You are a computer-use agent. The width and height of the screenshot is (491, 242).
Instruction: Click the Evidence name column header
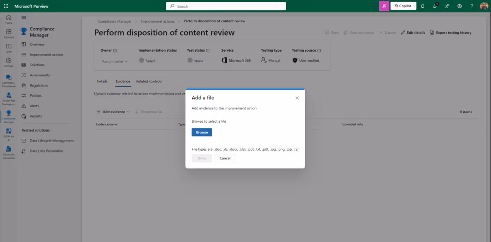[x=107, y=124]
